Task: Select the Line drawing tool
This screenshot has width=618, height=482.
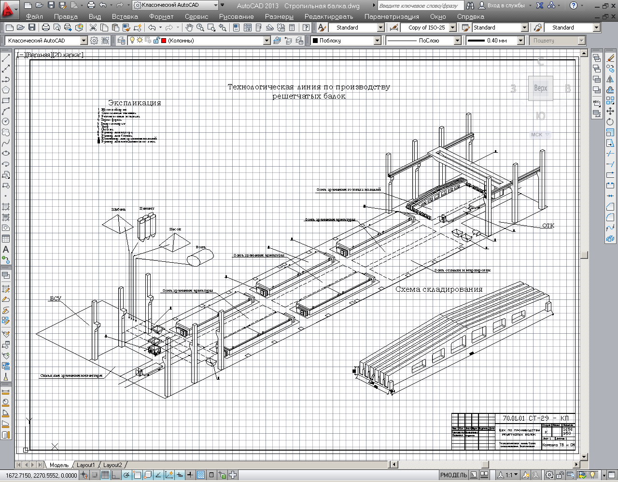Action: (6, 58)
